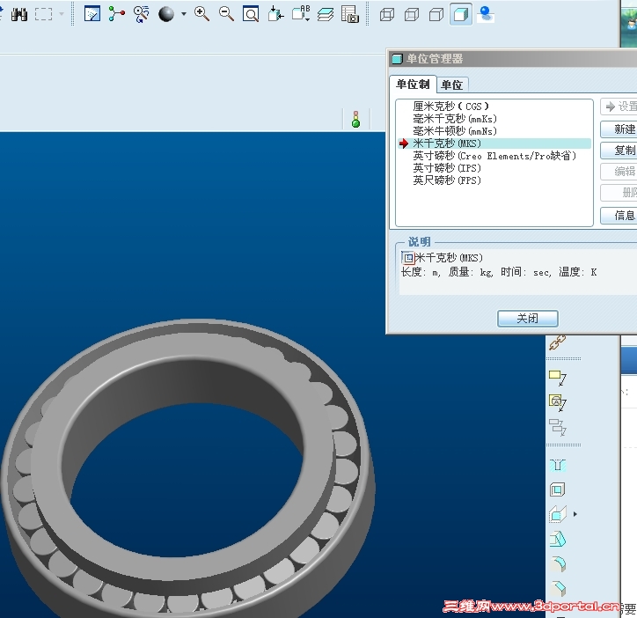Click the greyed stacked rectangles tool icon

[558, 427]
